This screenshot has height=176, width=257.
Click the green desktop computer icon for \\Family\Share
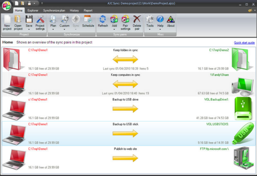point(243,87)
